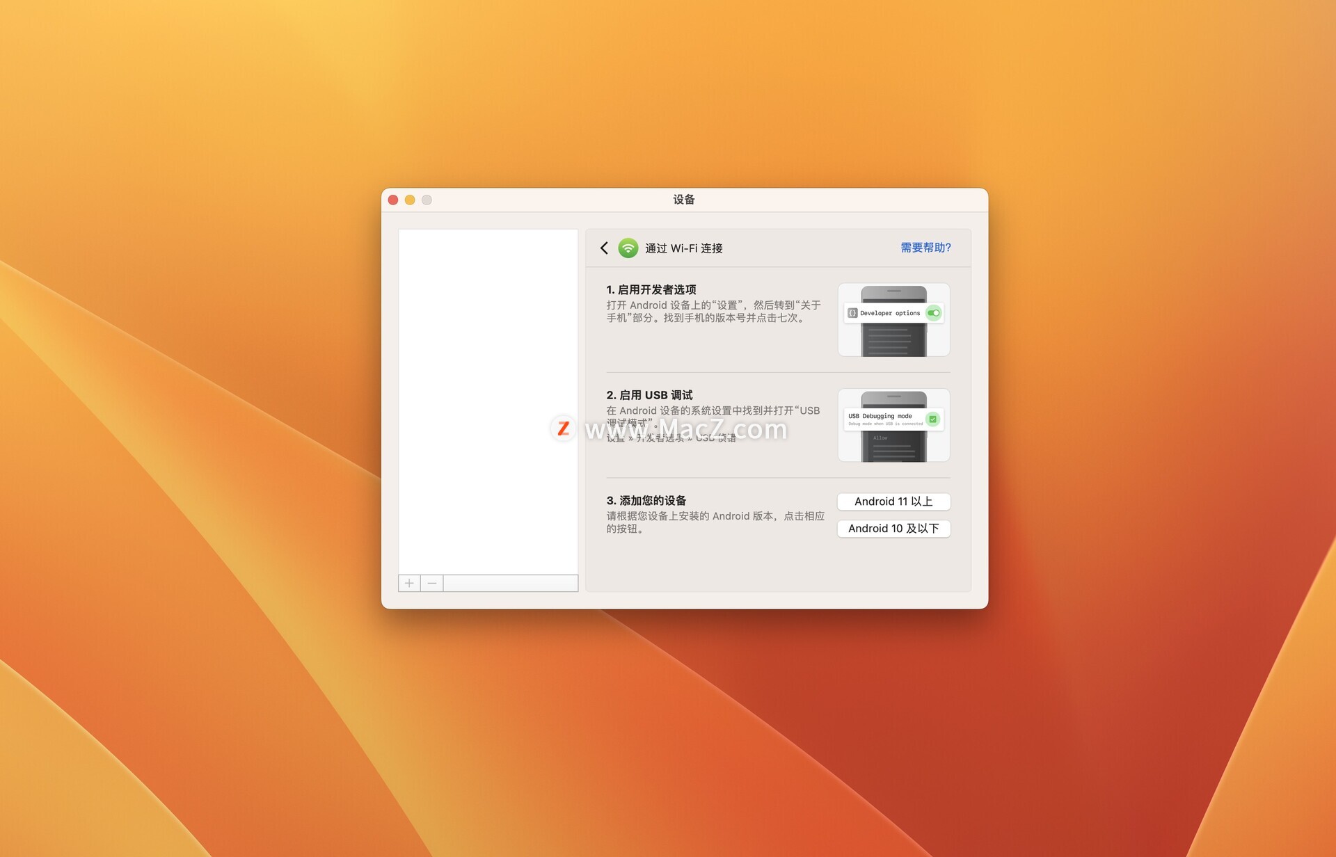The height and width of the screenshot is (857, 1336).
Task: Close the 设备 window
Action: [x=393, y=200]
